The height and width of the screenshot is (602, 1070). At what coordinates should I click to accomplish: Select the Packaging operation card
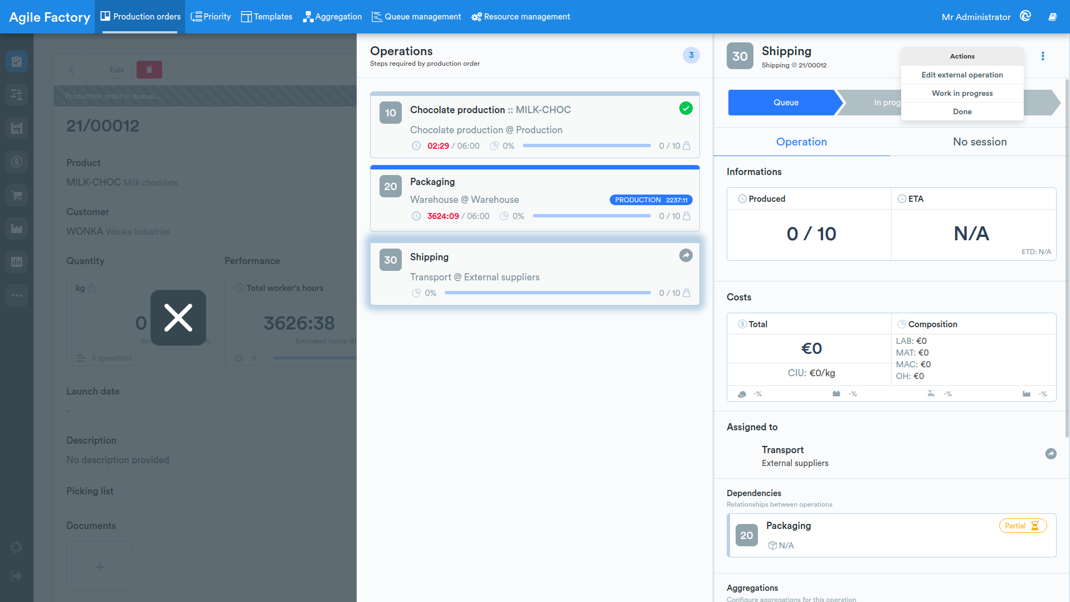tap(535, 198)
